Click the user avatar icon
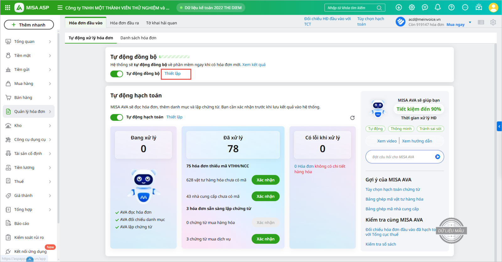The width and height of the screenshot is (502, 262). [493, 8]
